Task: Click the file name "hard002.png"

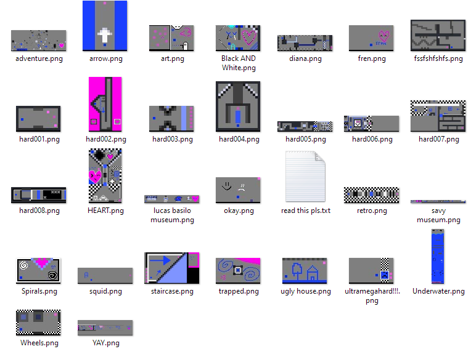Action: click(x=106, y=139)
